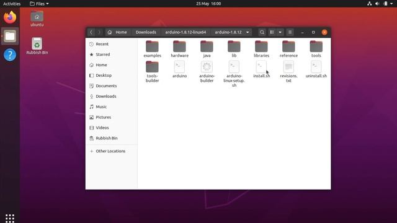Select Downloads in the sidebar
397x223 pixels.
point(112,97)
